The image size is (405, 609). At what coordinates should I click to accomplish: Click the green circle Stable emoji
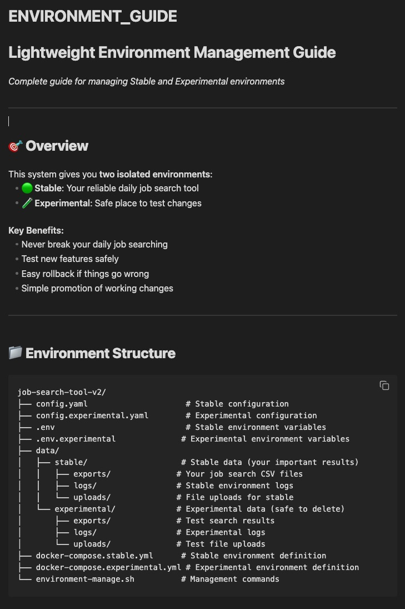point(27,189)
